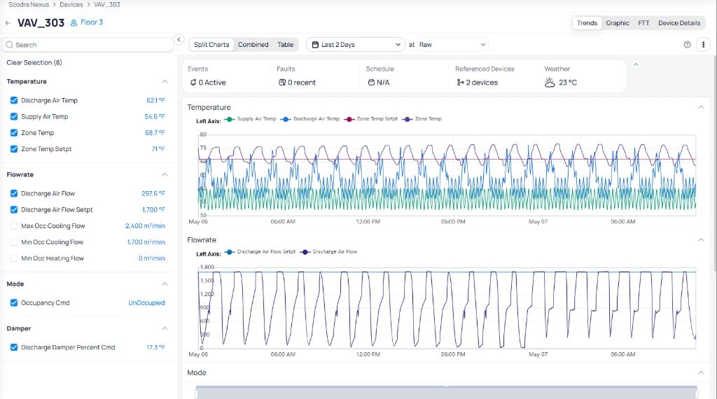717x399 pixels.
Task: Collapse the Flowrate group in sidebar
Action: point(165,175)
